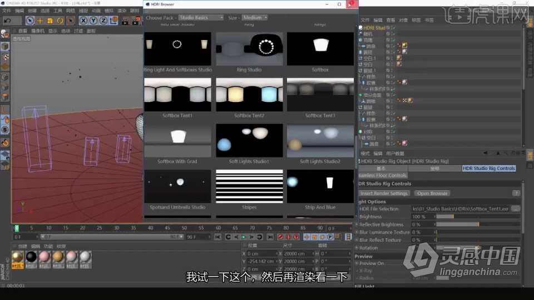Select Softbox Tent3 thumbnail

[x=320, y=94]
